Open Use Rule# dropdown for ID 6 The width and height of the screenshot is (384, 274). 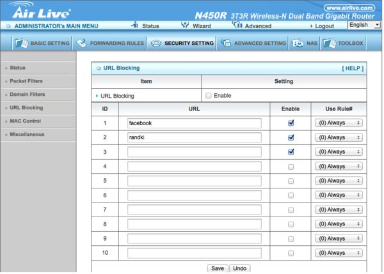click(x=339, y=195)
